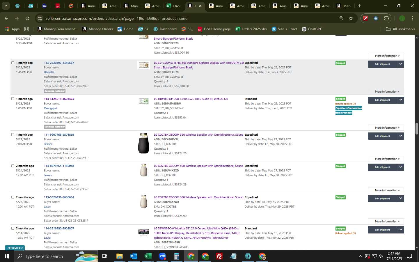The height and width of the screenshot is (262, 419).
Task: Select checkbox for order 113-2720397-3346667
Action: pos(13,63)
